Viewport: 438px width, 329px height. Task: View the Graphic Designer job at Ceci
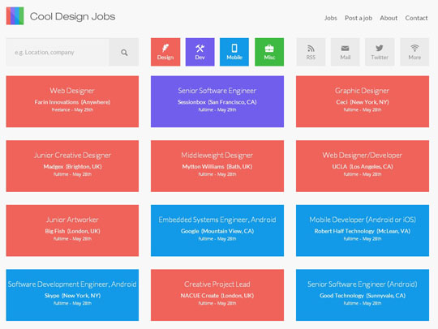pyautogui.click(x=363, y=101)
